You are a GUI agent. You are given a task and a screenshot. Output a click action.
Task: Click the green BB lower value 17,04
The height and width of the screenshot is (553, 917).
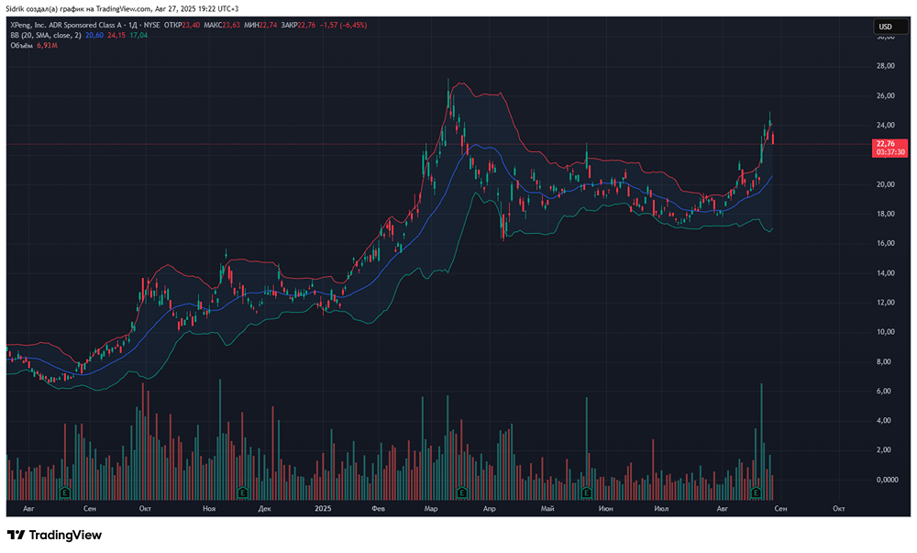pyautogui.click(x=138, y=36)
